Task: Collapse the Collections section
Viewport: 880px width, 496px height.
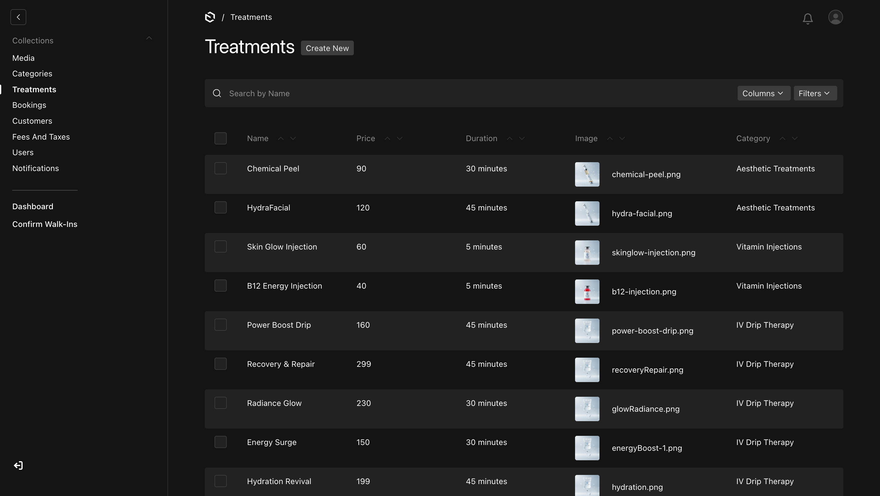Action: coord(149,38)
